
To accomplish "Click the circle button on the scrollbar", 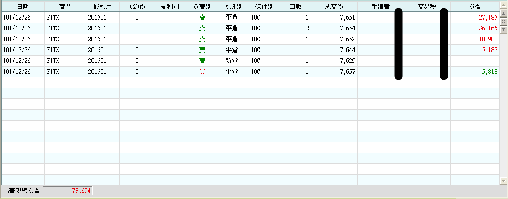I will [503, 21].
